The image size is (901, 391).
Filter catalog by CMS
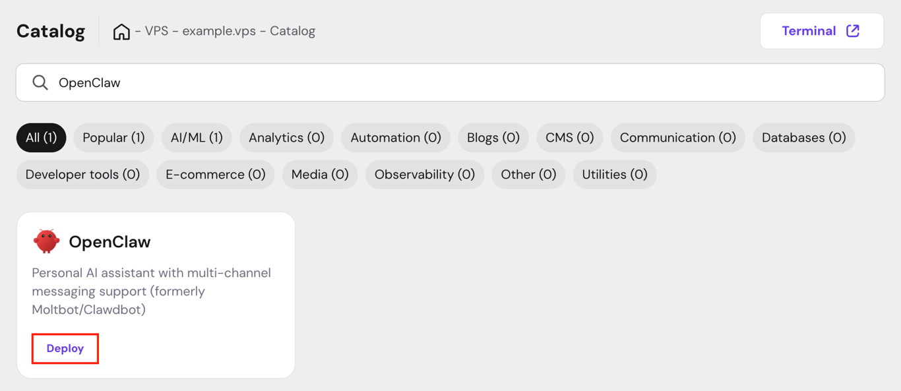[569, 137]
